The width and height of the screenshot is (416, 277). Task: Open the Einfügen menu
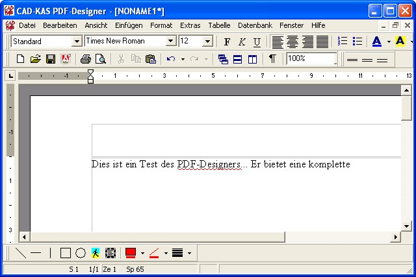pyautogui.click(x=129, y=25)
